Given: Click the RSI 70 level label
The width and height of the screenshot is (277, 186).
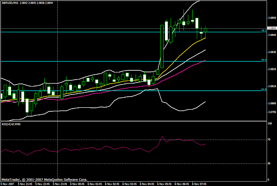Looking at the screenshot, I should [x=269, y=140].
